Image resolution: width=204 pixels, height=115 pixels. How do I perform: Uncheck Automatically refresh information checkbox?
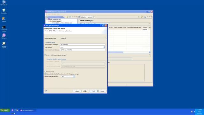coord(45,74)
